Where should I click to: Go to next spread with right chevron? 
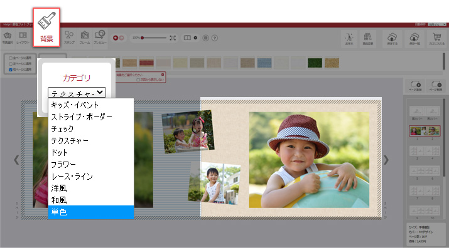pos(386,160)
